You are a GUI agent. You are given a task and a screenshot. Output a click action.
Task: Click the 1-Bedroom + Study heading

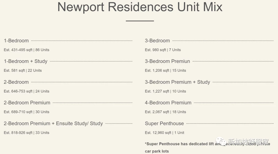point(25,61)
